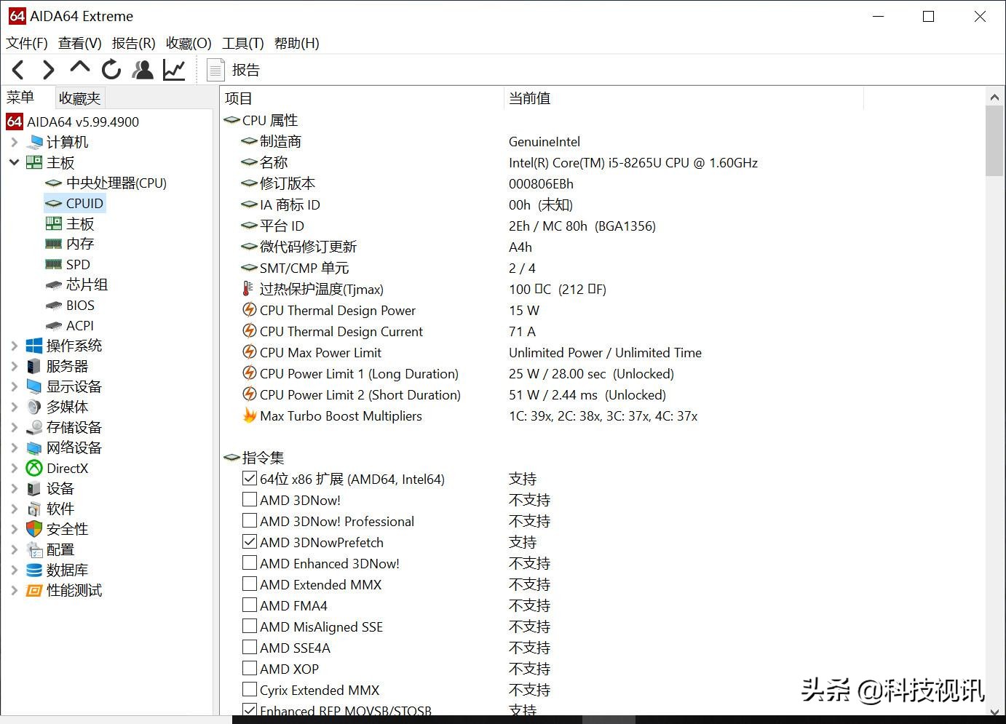Toggle the AMD 3DNow! Professional checkbox
This screenshot has height=724, width=1006.
coord(250,520)
